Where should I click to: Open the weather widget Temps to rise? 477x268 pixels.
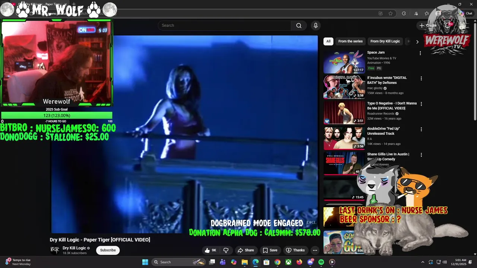click(18, 262)
